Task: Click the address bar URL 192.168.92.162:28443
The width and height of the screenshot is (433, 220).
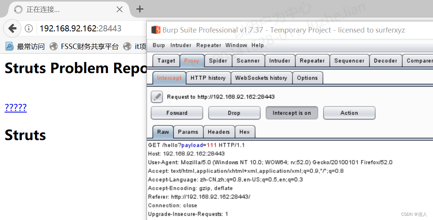Action: pos(80,28)
